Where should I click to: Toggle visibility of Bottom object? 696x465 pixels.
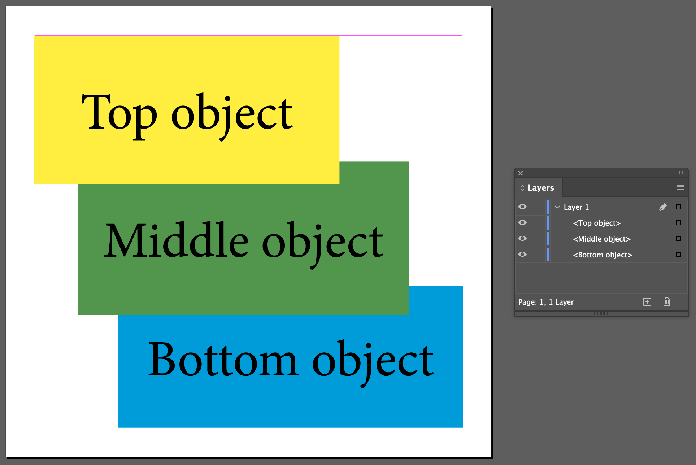pos(522,255)
